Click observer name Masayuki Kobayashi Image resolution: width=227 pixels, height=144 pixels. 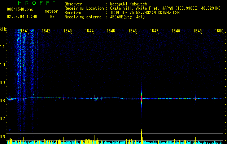click(x=130, y=4)
